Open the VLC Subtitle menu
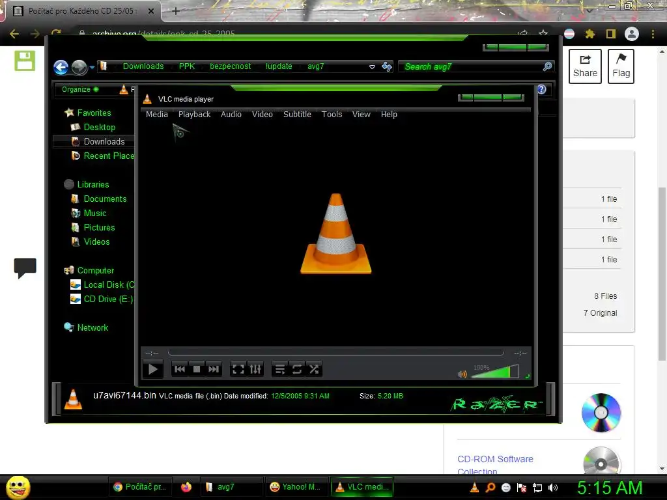 tap(297, 115)
